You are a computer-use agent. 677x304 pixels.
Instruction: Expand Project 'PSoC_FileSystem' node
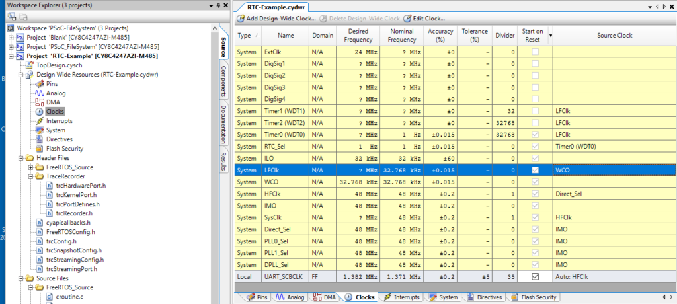(11, 47)
